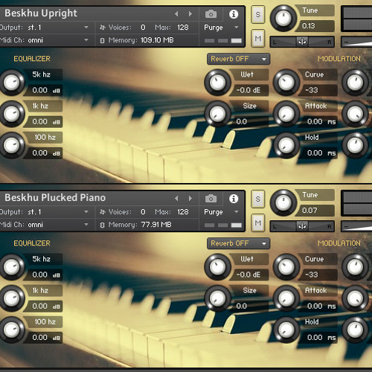
Task: Click Size reverb knob in Upright panel
Action: click(217, 114)
